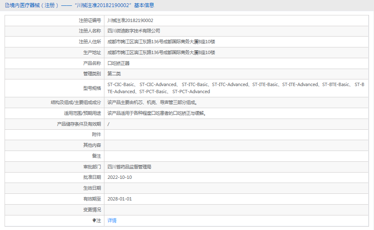374x230 pixels.
Task: Click the 有效期至 label
Action: click(x=92, y=199)
